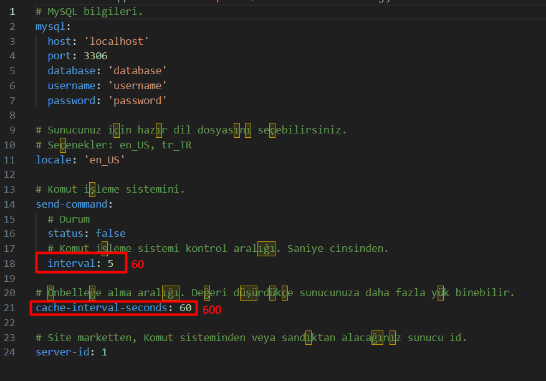Click the 'status' key

coord(65,234)
